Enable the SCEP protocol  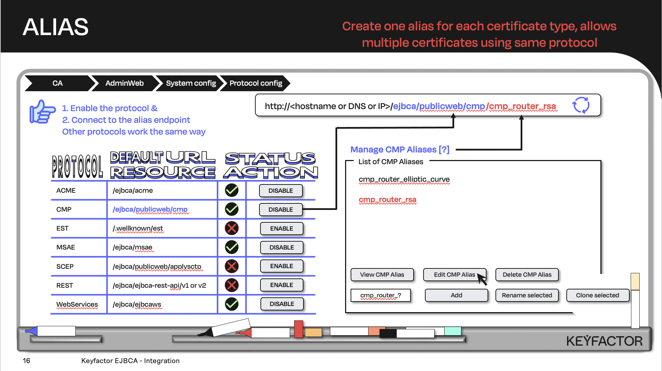[281, 266]
